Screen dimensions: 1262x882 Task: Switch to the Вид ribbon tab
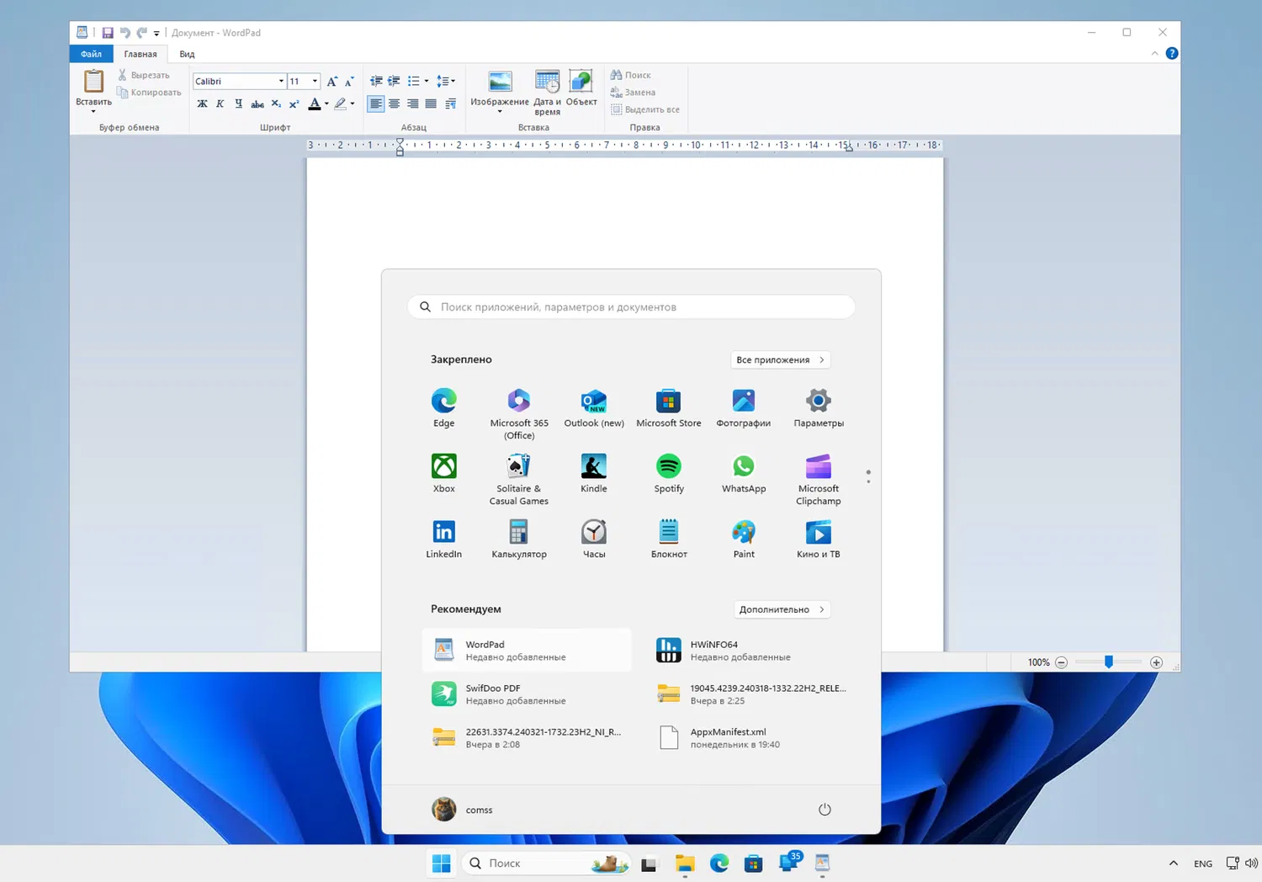(187, 54)
